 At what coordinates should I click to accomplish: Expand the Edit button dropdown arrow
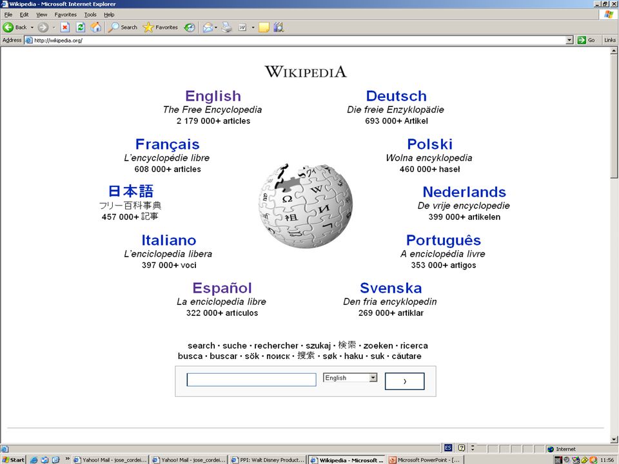(253, 28)
